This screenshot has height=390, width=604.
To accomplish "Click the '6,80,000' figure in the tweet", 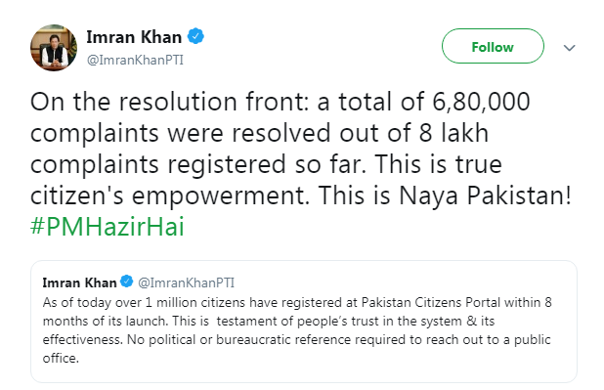I will pos(481,102).
